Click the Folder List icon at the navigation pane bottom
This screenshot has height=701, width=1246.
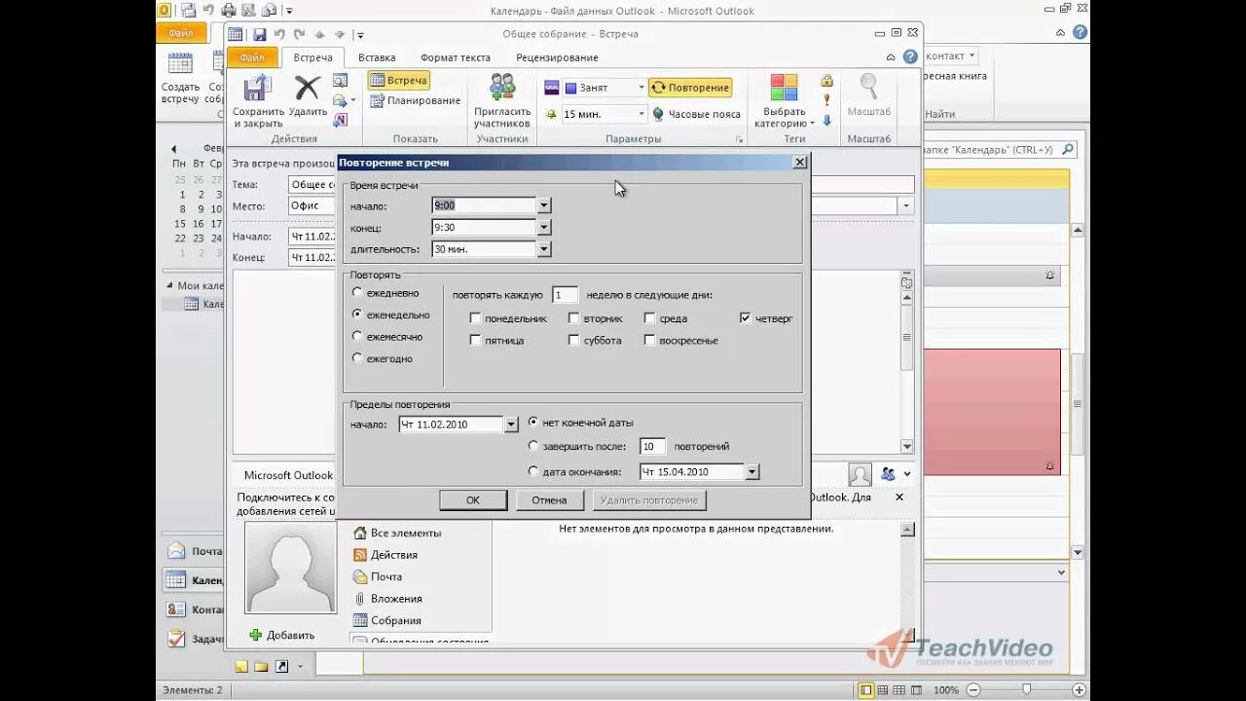pos(261,667)
